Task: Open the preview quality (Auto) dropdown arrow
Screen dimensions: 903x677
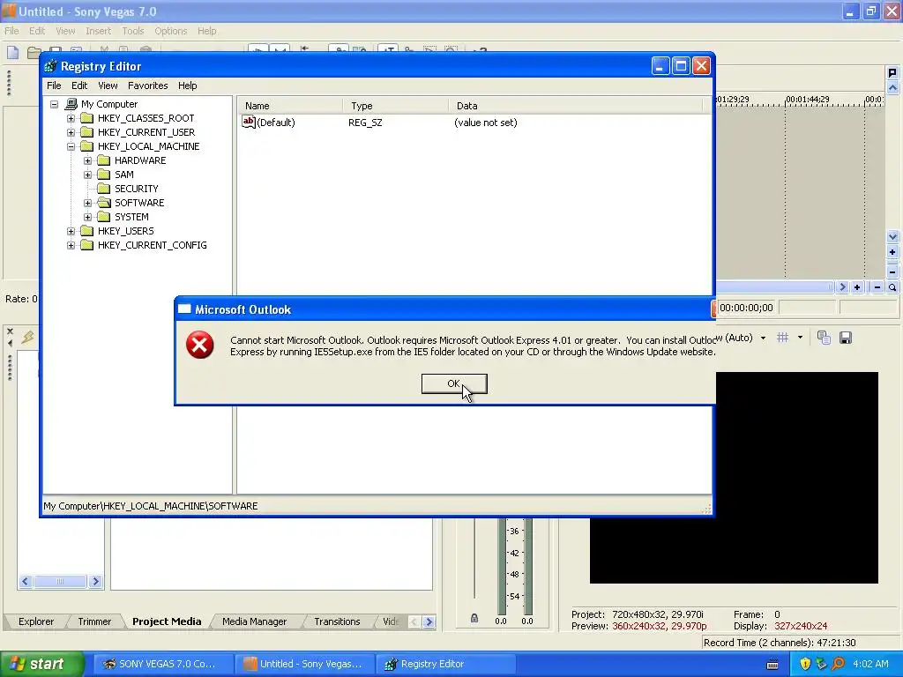Action: [763, 338]
